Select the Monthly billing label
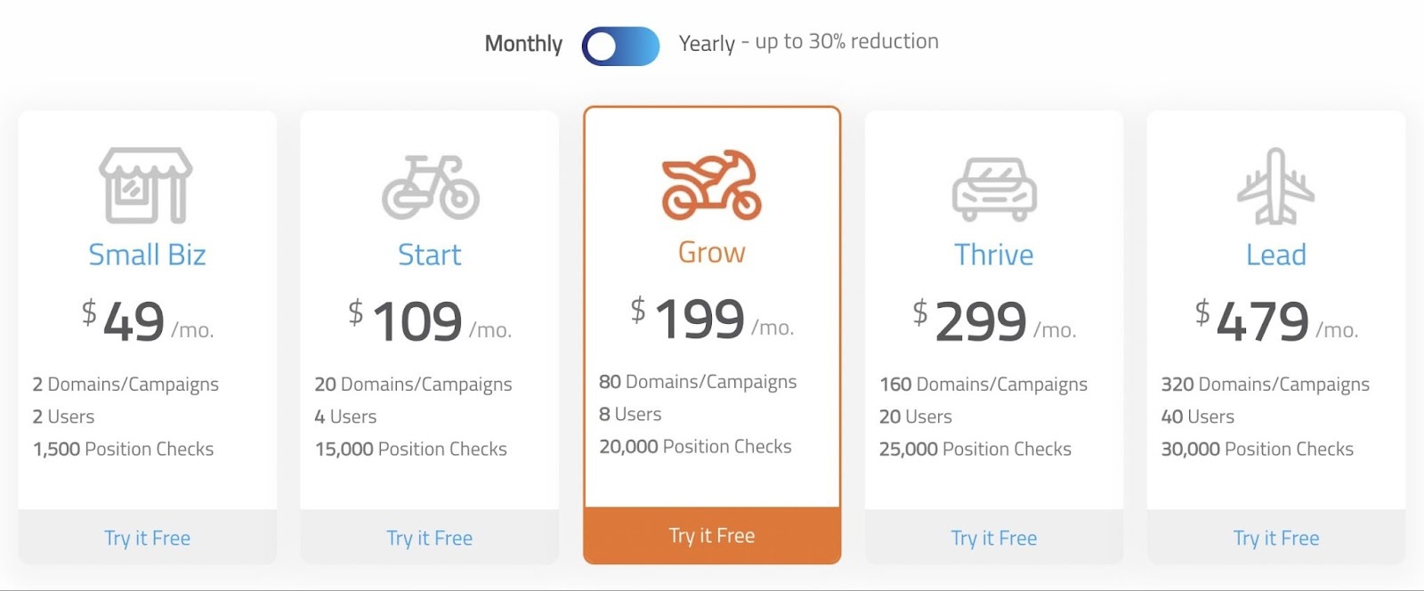 click(523, 44)
